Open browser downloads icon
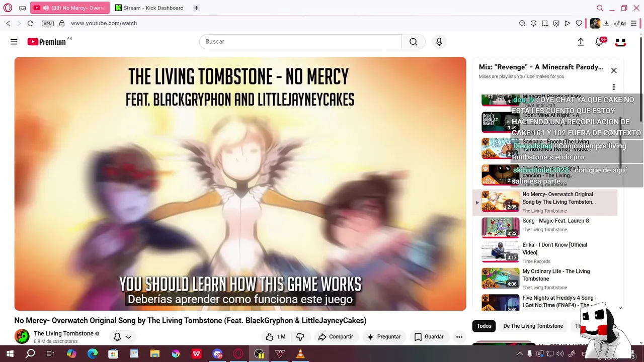This screenshot has width=644, height=362. coord(606,23)
